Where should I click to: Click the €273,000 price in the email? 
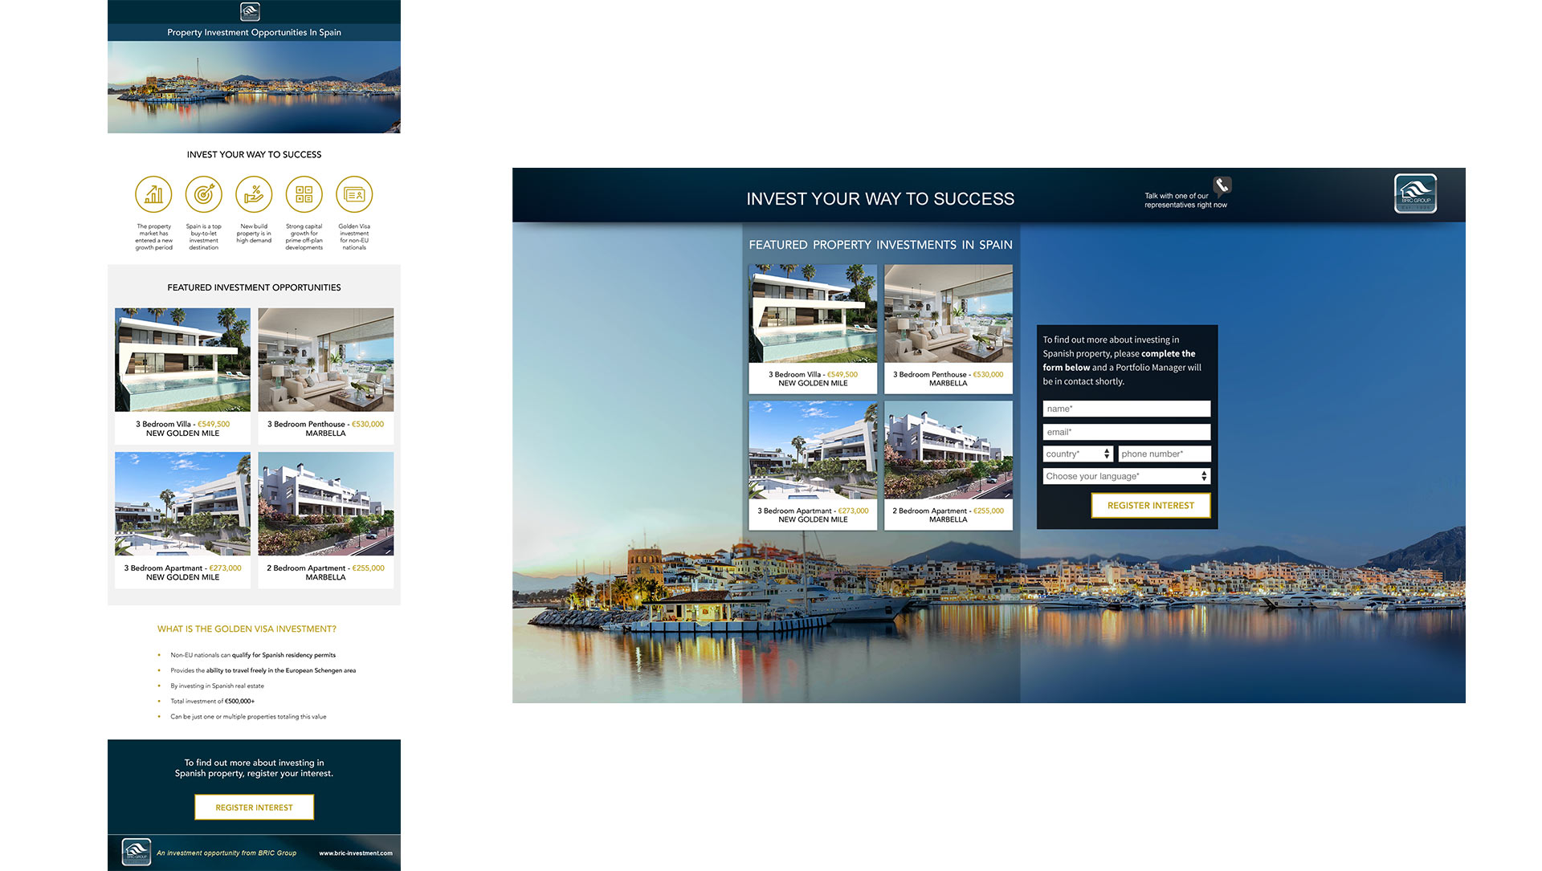(x=225, y=568)
